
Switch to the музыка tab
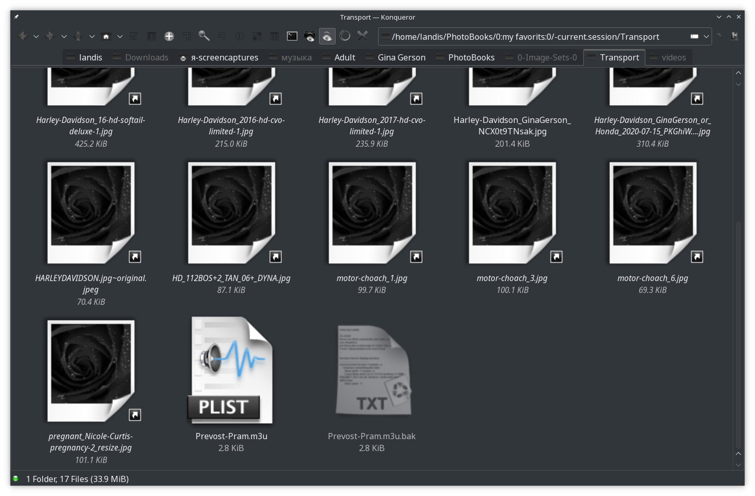[291, 57]
